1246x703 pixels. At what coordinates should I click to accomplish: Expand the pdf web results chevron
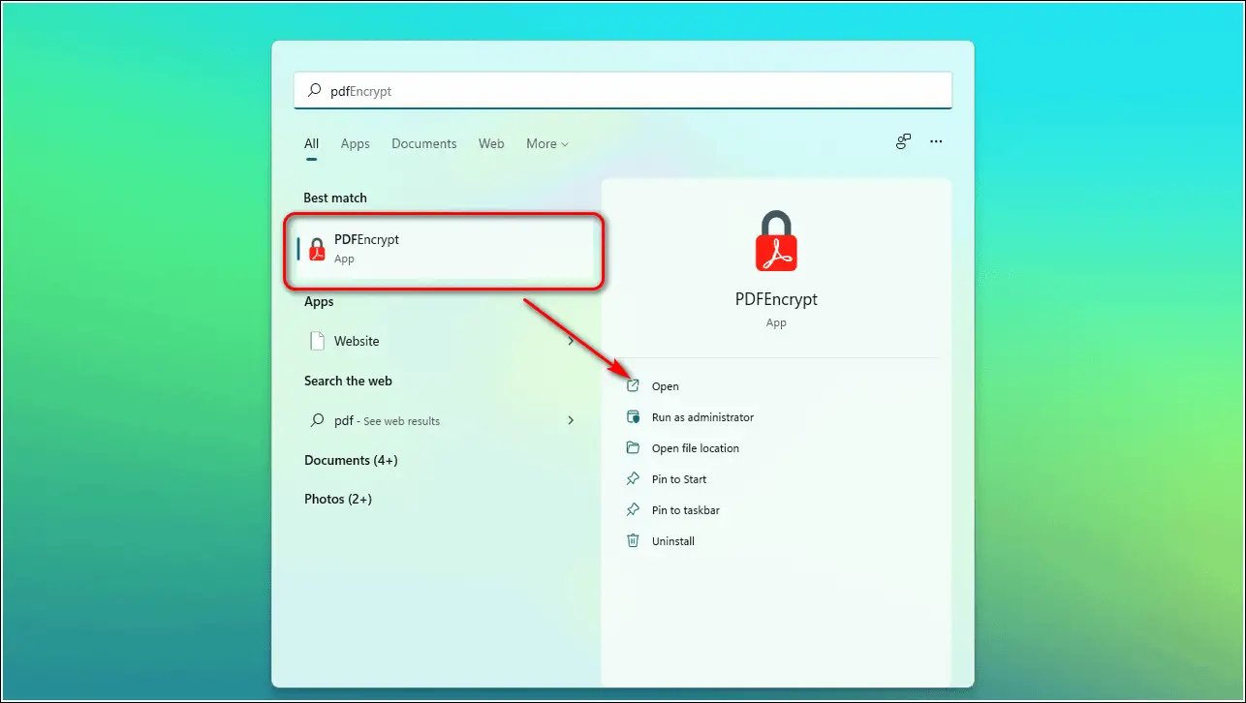point(571,420)
